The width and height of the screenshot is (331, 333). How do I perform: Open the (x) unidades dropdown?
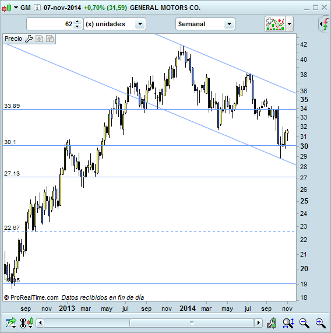click(115, 24)
